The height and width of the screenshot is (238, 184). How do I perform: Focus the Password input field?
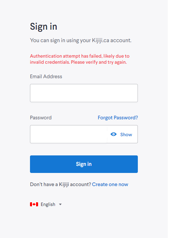click(68, 134)
